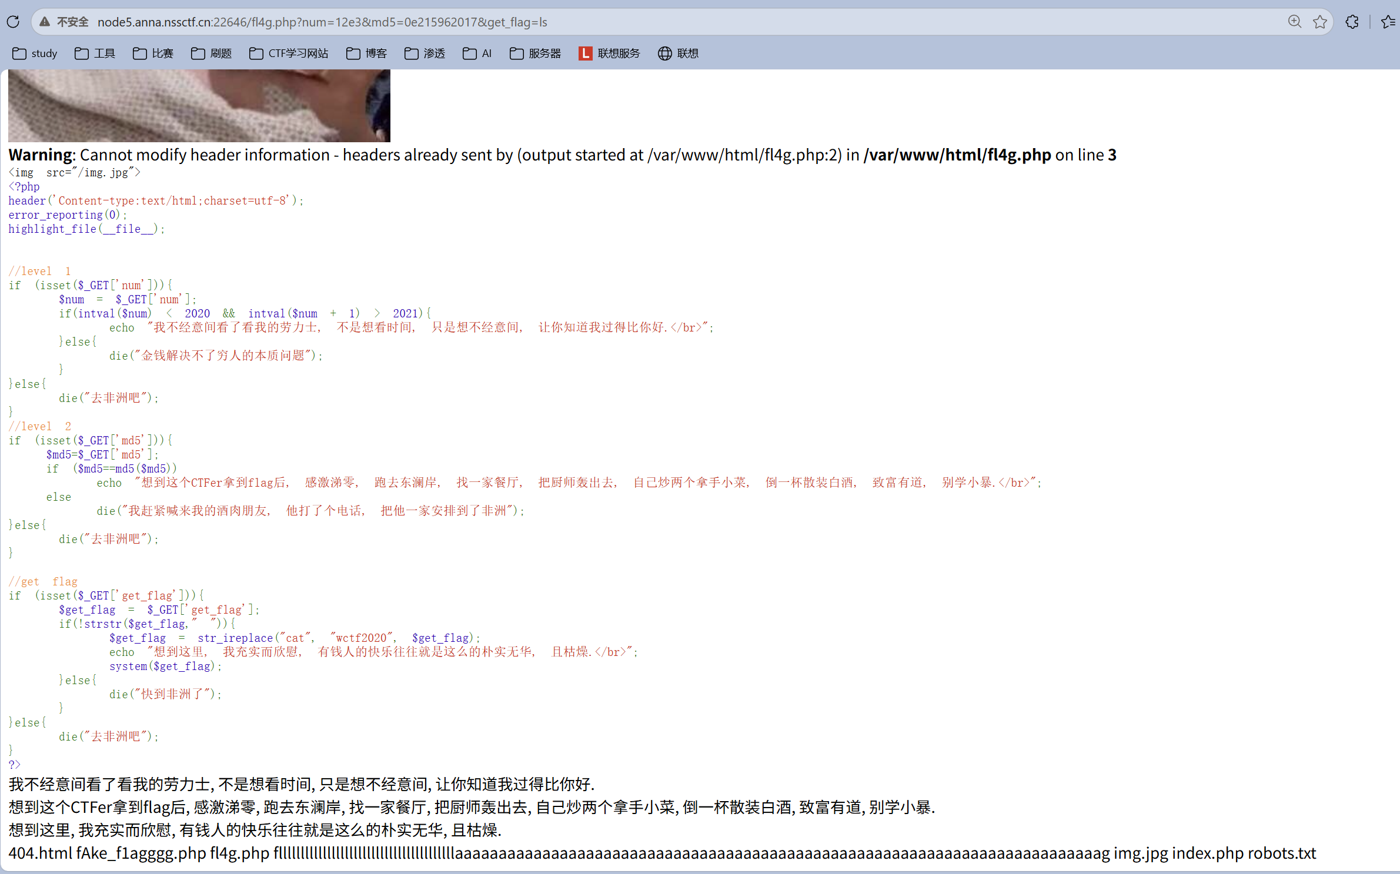Image resolution: width=1400 pixels, height=874 pixels.
Task: Open the 联想服务 bookmark
Action: tap(609, 53)
